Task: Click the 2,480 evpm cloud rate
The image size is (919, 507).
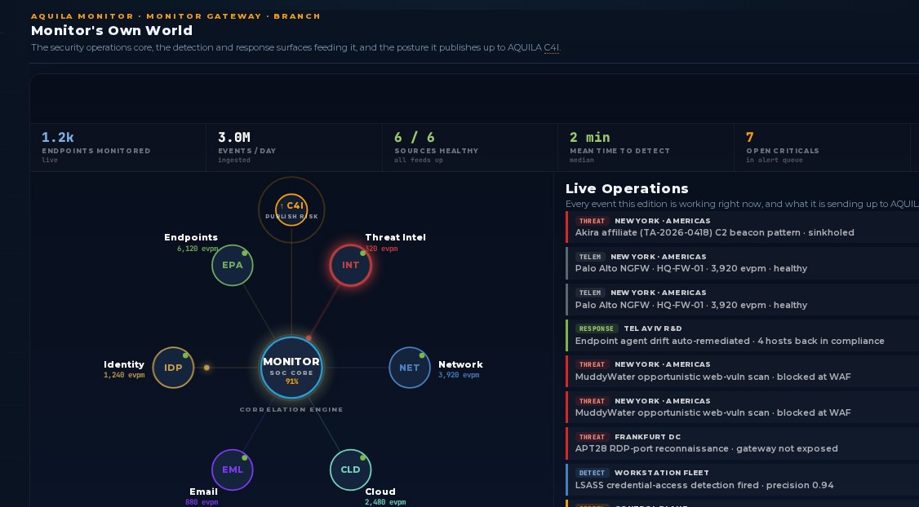Action: tap(386, 502)
